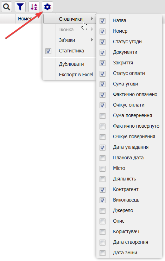The height and width of the screenshot is (261, 165).
Task: Disable the Контрагент column checkbox
Action: (x=102, y=190)
